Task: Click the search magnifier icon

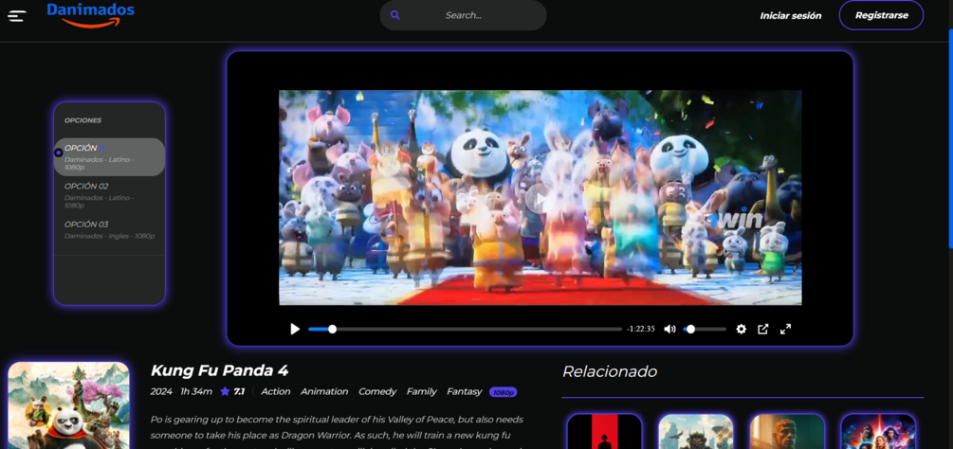Action: (x=395, y=15)
